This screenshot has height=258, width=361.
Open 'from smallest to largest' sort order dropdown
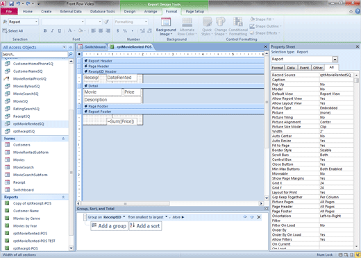(x=166, y=217)
